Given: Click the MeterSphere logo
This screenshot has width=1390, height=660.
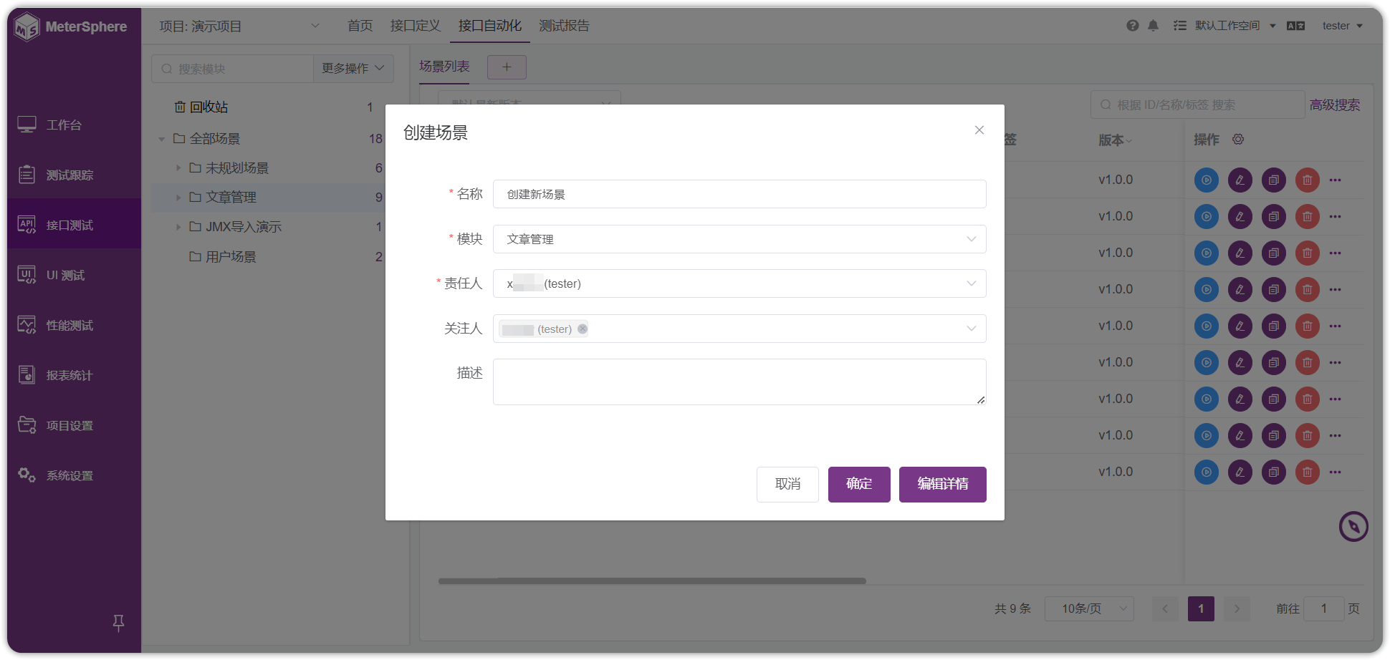Looking at the screenshot, I should pyautogui.click(x=70, y=26).
